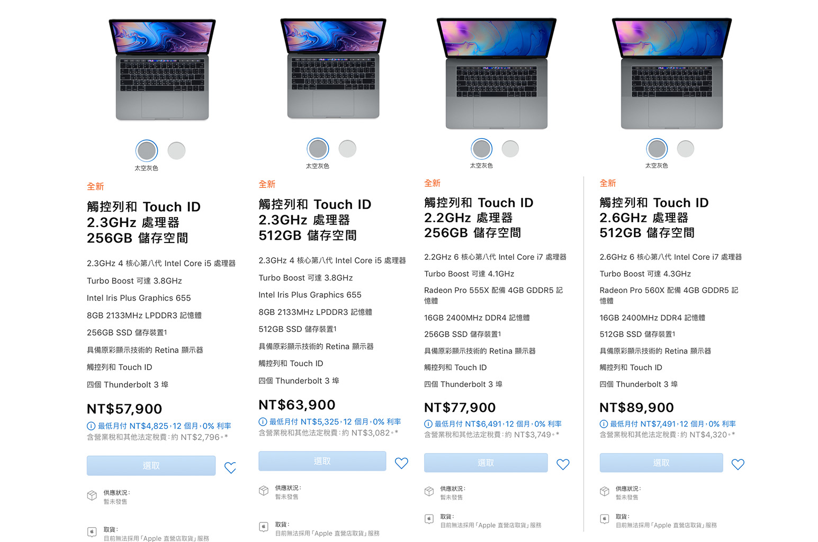The width and height of the screenshot is (818, 542).
Task: Favorite the NT$89,900 model with heart icon
Action: pos(738,464)
